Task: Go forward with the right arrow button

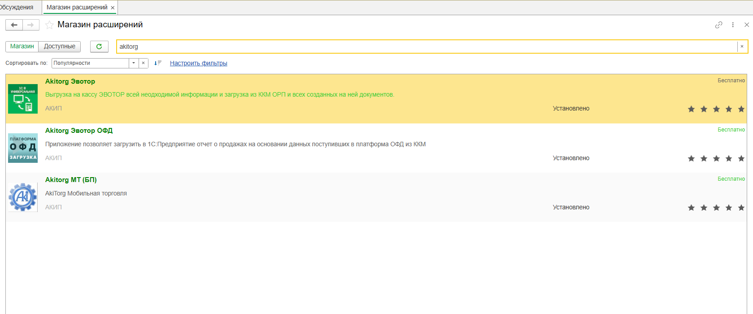Action: [x=30, y=25]
